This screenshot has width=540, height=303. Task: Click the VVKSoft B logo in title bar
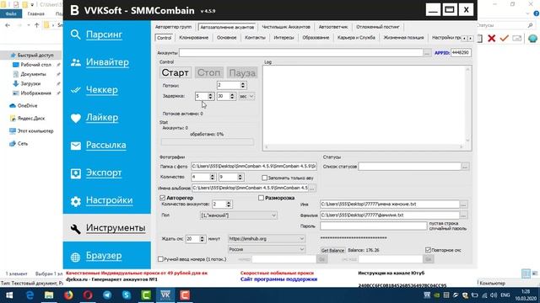pos(74,10)
